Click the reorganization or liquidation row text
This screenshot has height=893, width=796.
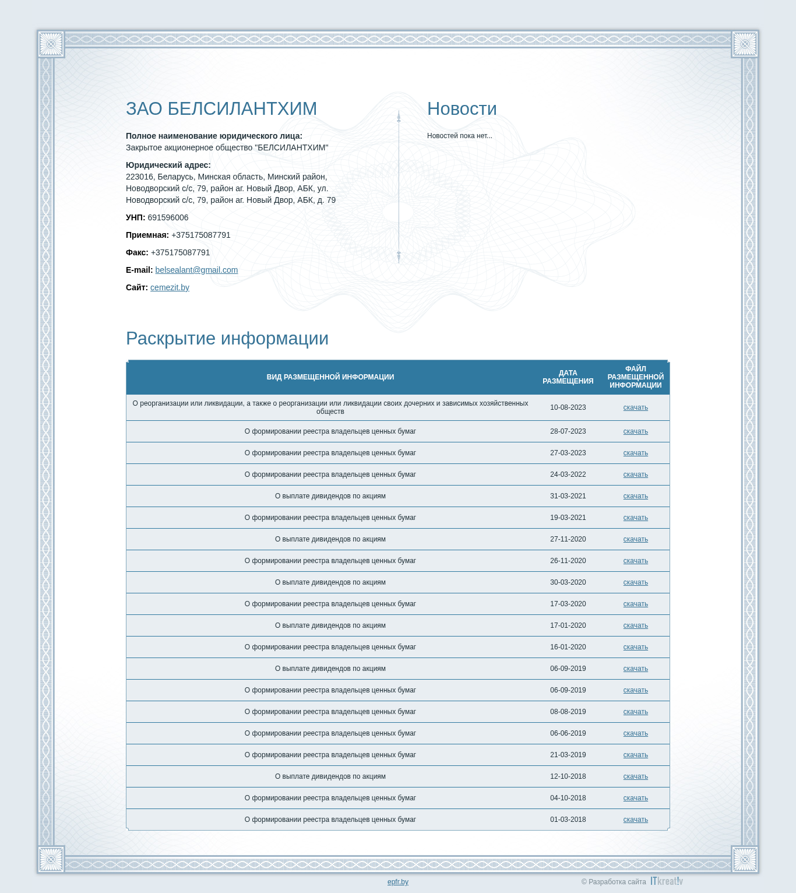point(330,407)
